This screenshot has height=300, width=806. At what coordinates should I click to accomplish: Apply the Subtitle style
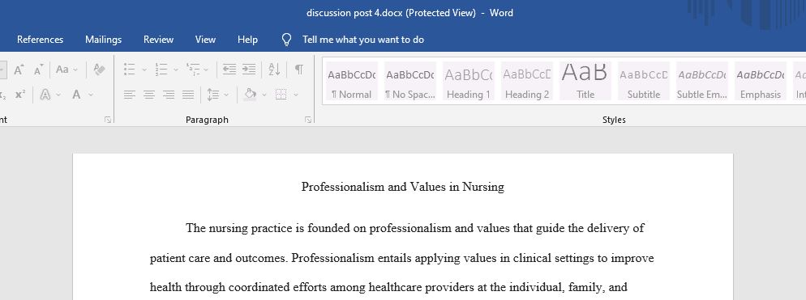[x=644, y=81]
